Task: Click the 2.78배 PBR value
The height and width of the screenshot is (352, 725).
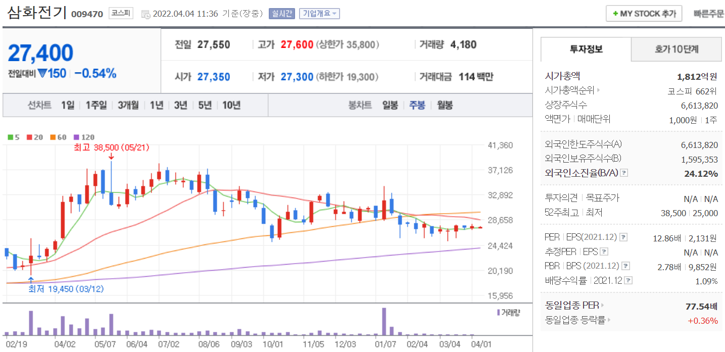Action: [669, 266]
